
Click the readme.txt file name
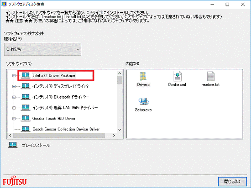coord(210,84)
